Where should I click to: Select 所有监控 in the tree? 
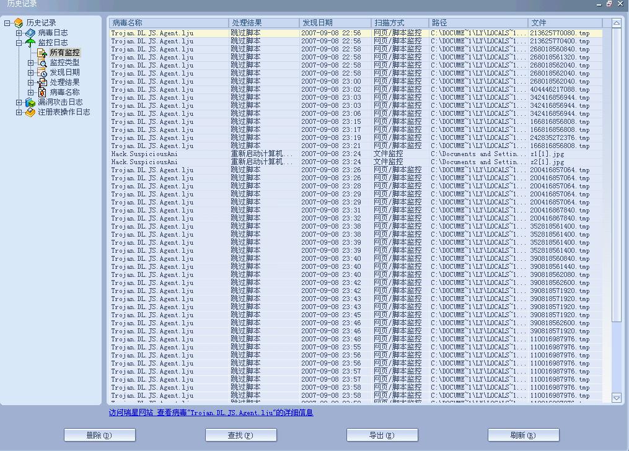[64, 53]
